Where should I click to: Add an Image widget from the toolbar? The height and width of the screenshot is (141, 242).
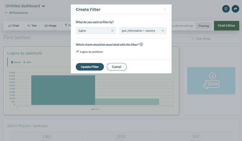51,26
